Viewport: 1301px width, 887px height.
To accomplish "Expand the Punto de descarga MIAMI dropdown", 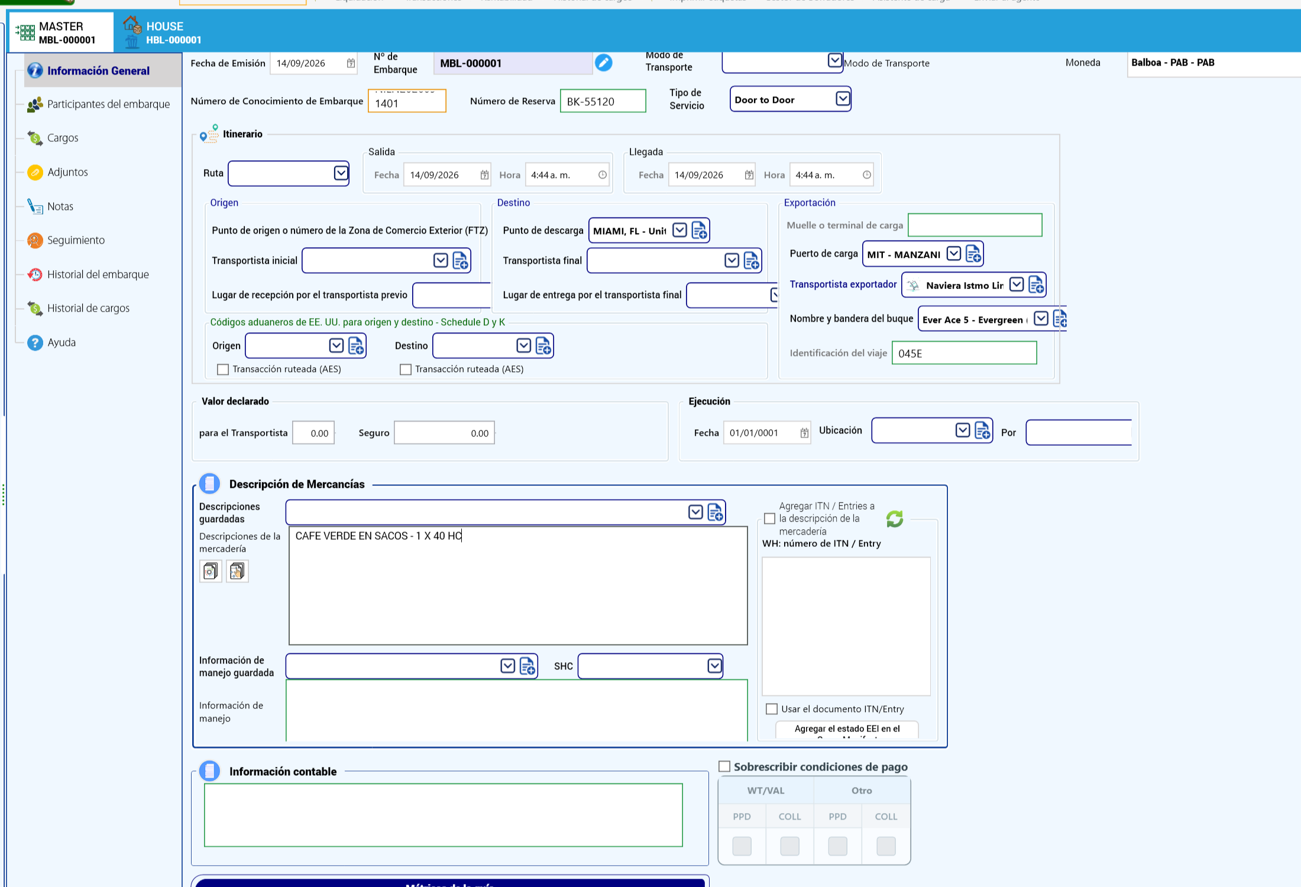I will (679, 230).
